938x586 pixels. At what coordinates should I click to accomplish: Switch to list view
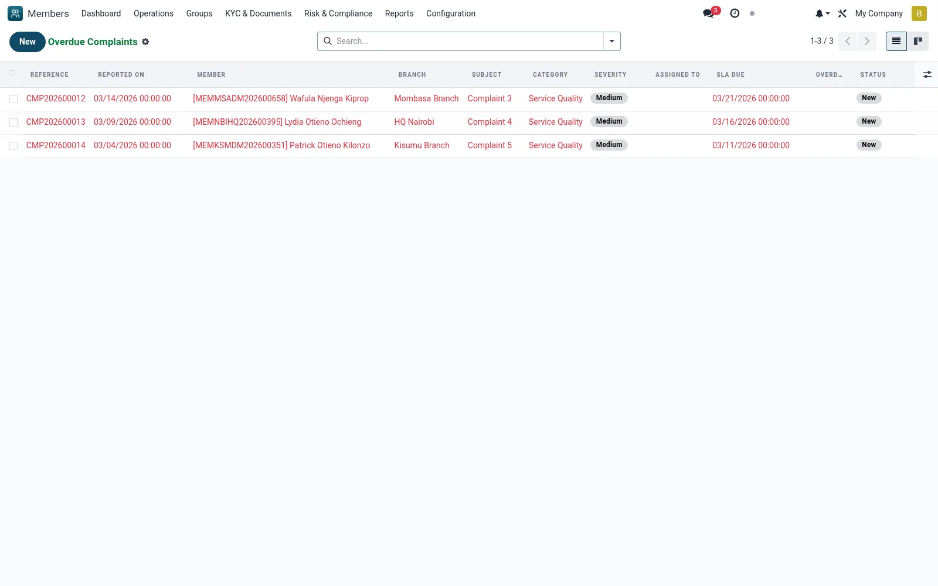tap(896, 41)
